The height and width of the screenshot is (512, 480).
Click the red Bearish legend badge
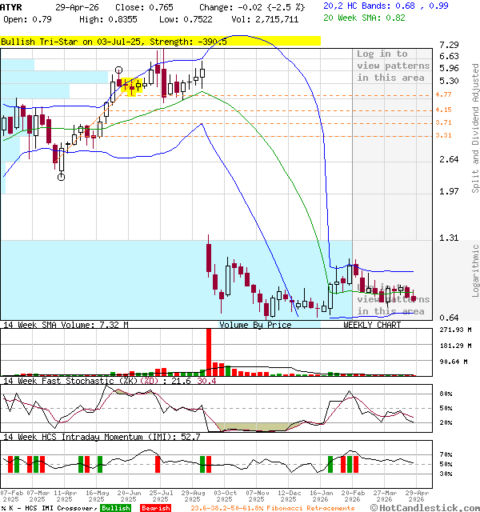pyautogui.click(x=156, y=508)
